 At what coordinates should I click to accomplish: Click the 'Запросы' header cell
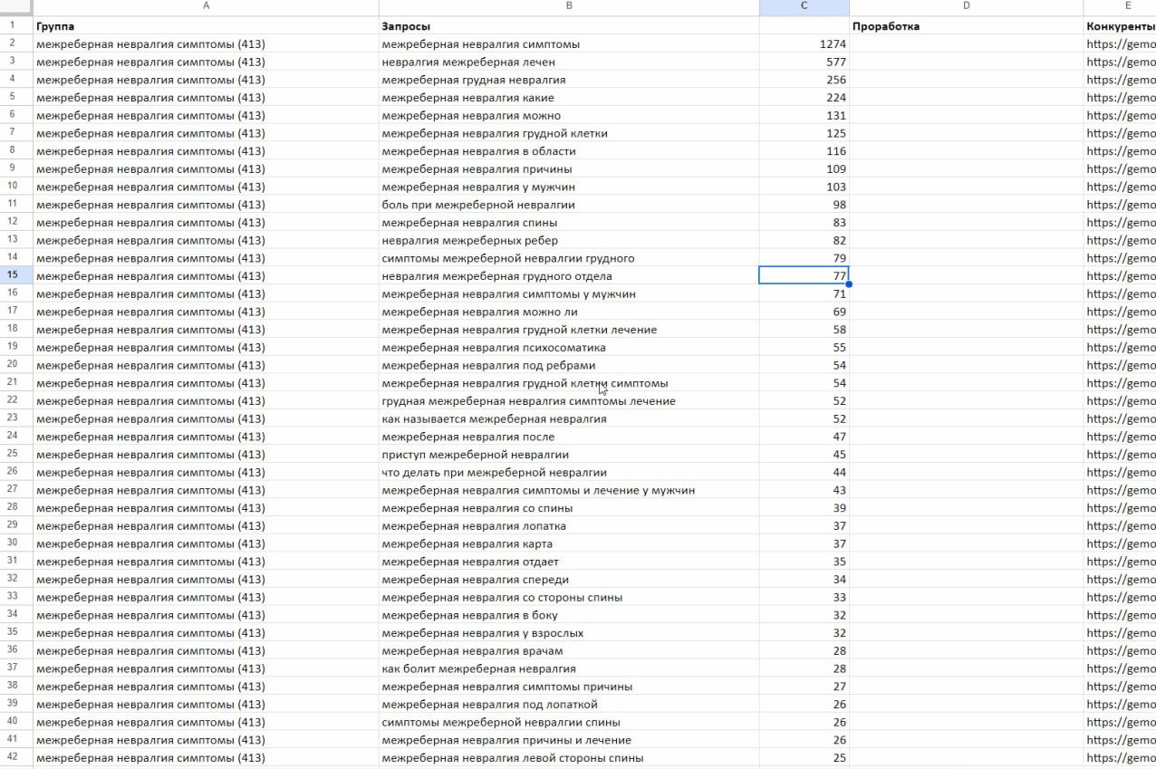(569, 26)
